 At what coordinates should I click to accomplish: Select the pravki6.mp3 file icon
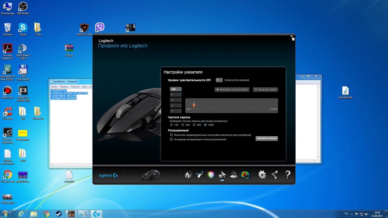pyautogui.click(x=345, y=93)
